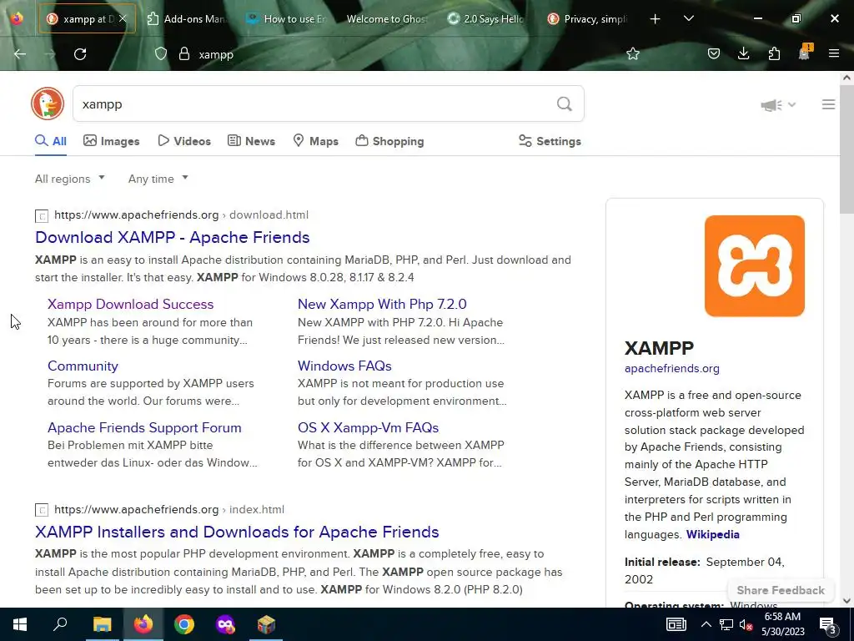The image size is (854, 641).
Task: Select the Maps results tab
Action: (x=315, y=141)
